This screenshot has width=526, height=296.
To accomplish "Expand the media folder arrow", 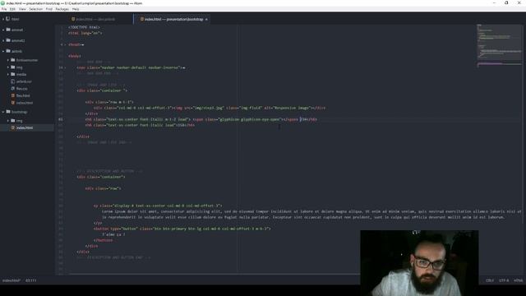I will click(x=8, y=74).
